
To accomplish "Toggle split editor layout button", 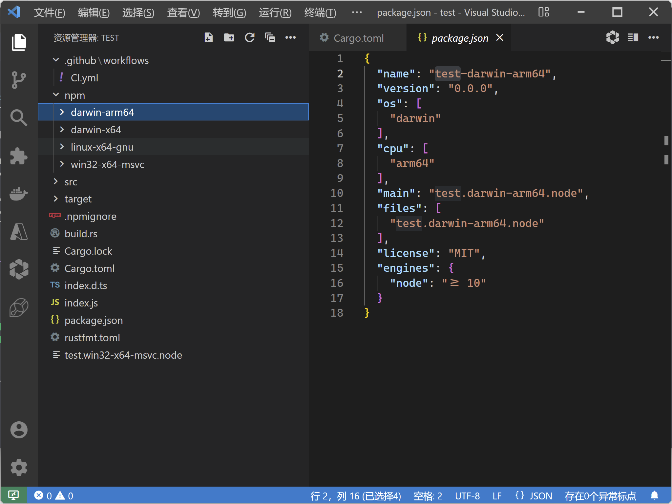I will pyautogui.click(x=633, y=38).
